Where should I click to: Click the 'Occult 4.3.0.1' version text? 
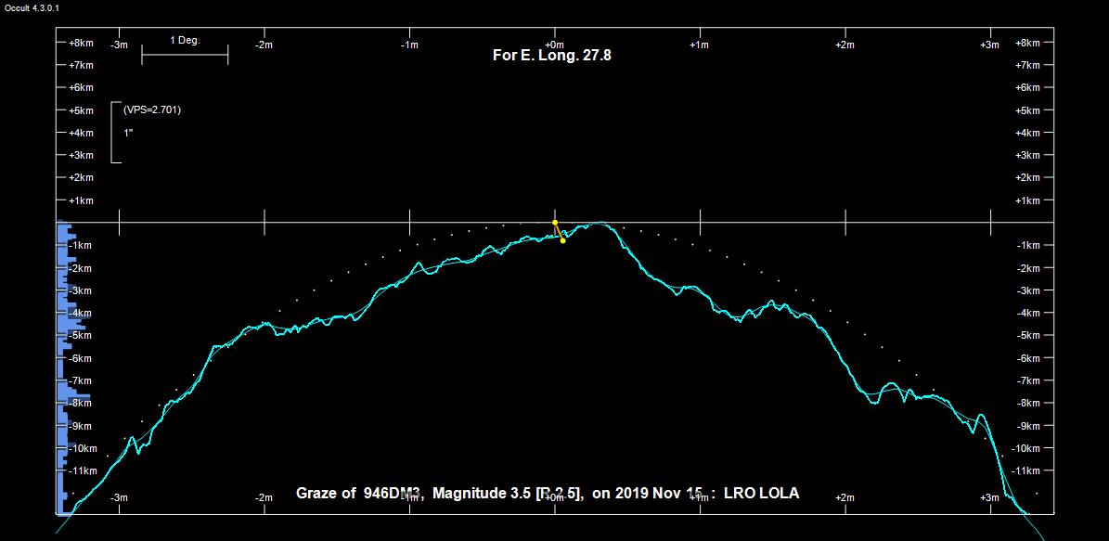tap(32, 6)
